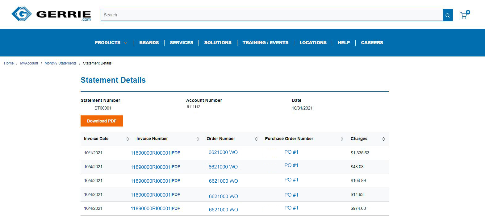The height and width of the screenshot is (216, 485).
Task: Open order 6621000 WO in $104.89 row
Action: [224, 181]
